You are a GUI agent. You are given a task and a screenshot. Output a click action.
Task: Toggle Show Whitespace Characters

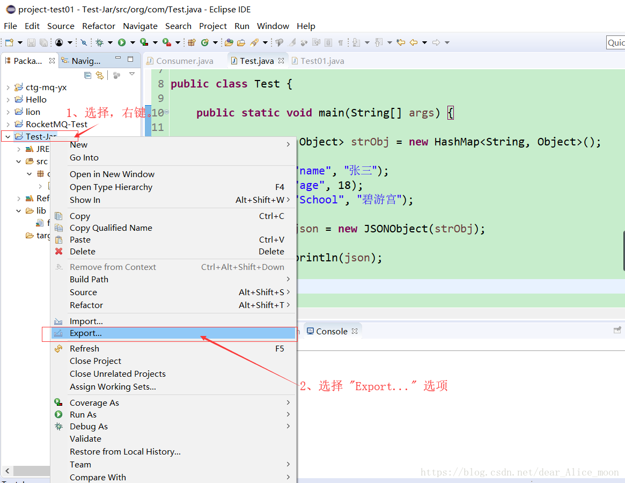(341, 42)
